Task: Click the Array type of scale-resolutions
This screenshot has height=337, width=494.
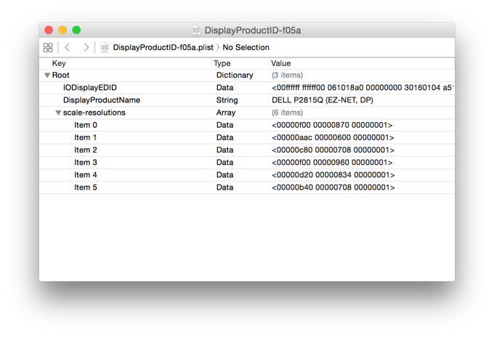Action: point(226,113)
